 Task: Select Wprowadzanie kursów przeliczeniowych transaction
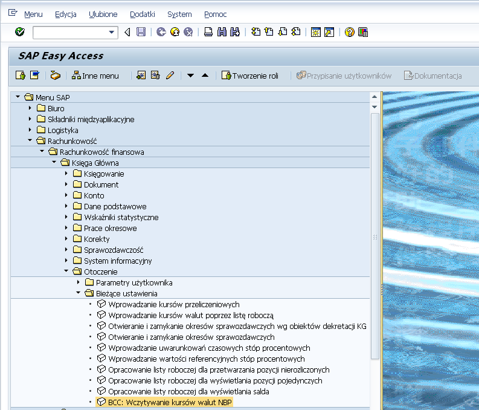click(x=174, y=305)
